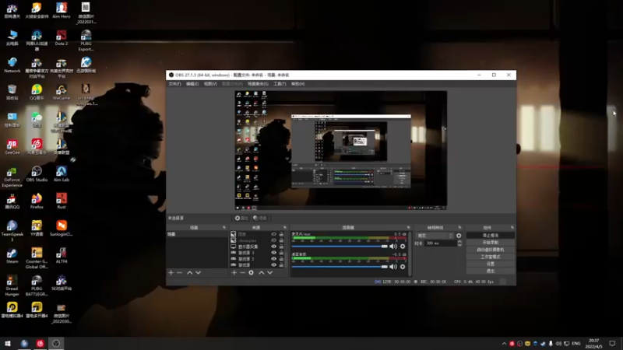Toggle visibility eye of zhuangles source
The height and width of the screenshot is (350, 623).
[273, 240]
